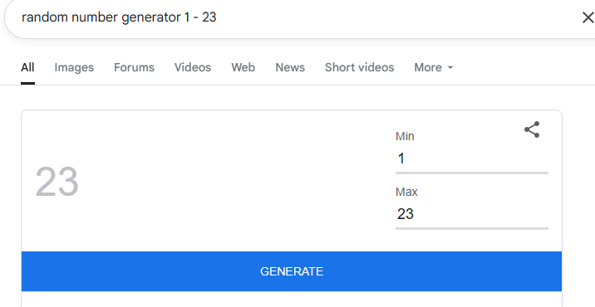Switch to the Videos tab
595x307 pixels.
click(193, 67)
